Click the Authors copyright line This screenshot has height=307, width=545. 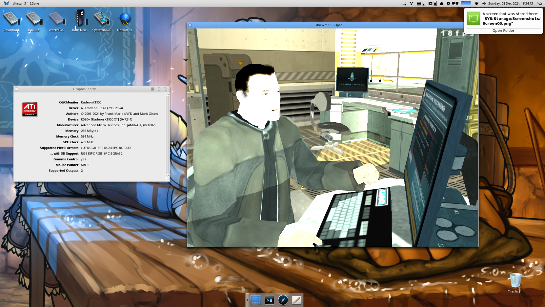[119, 114]
